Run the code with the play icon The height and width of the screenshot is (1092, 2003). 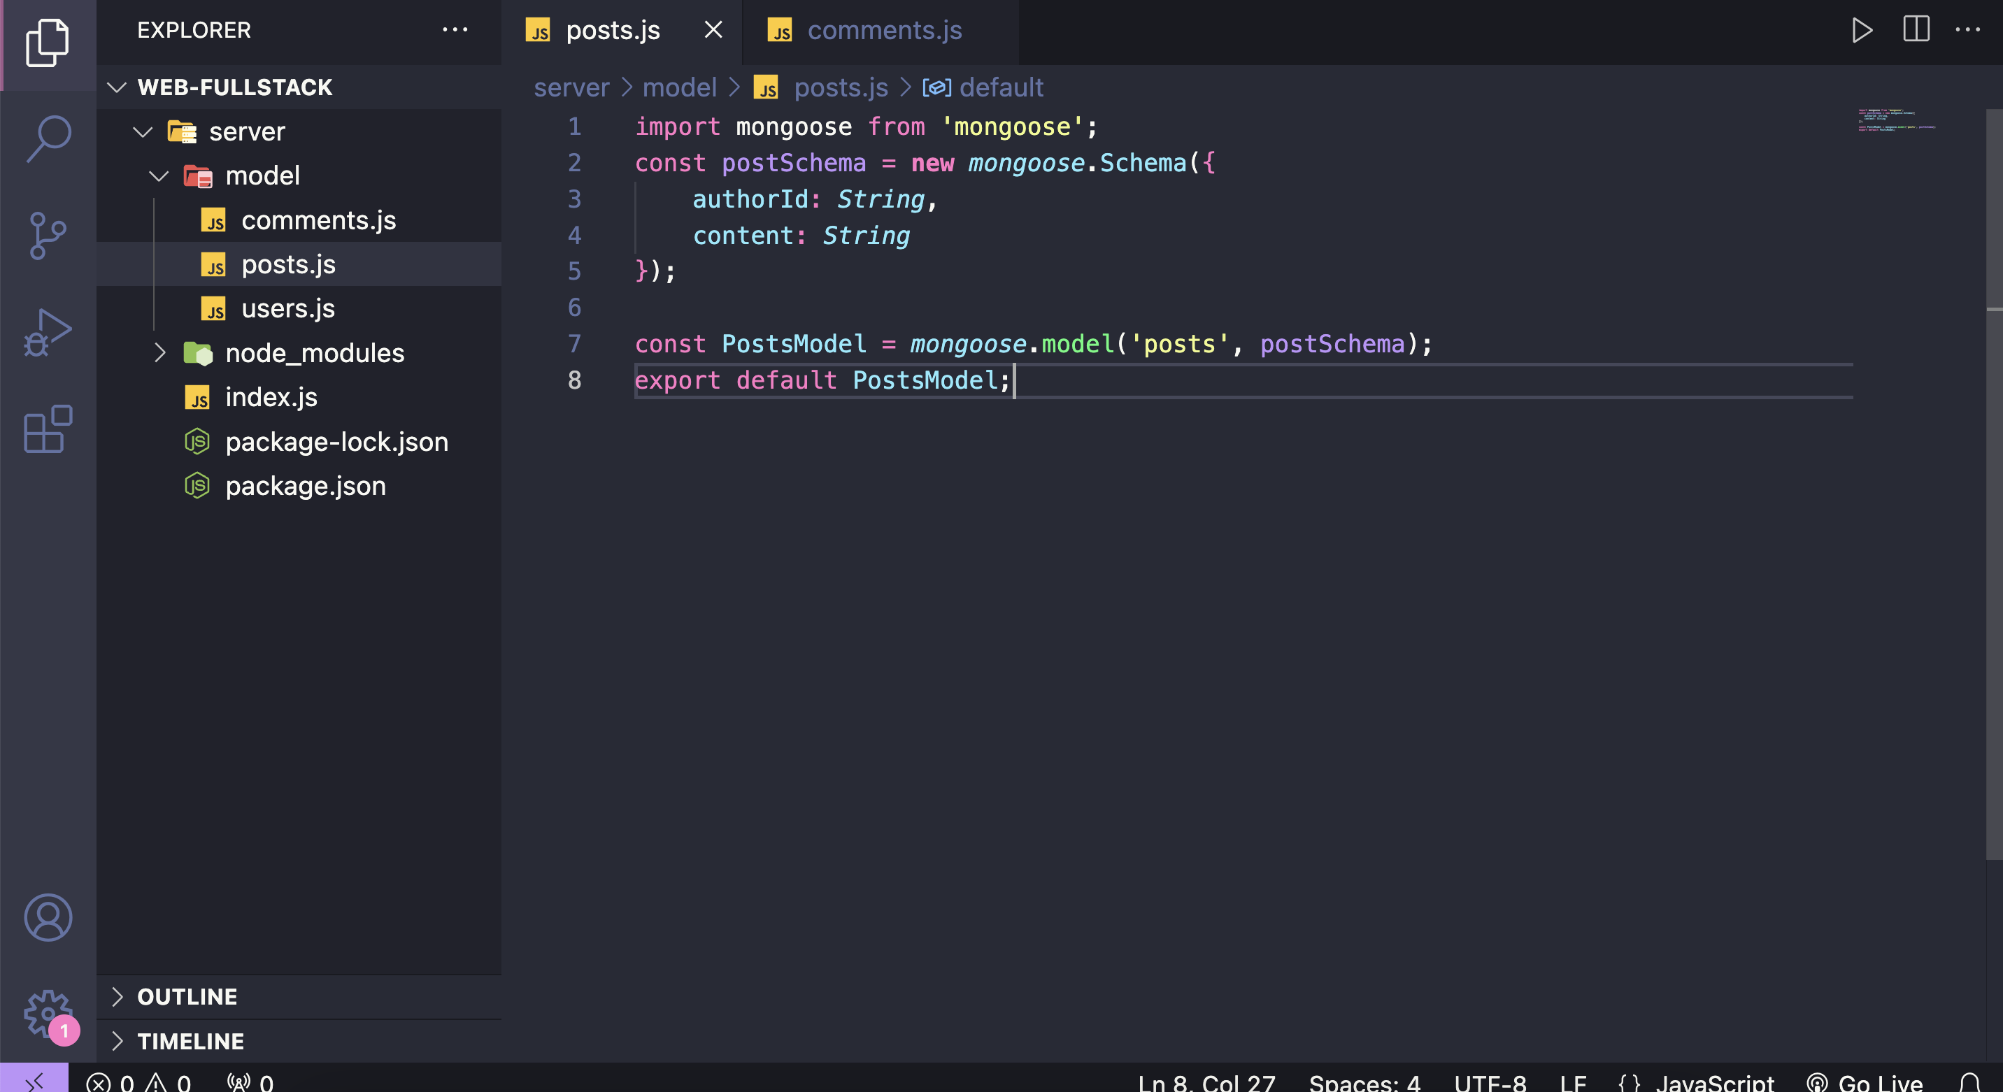tap(1862, 30)
